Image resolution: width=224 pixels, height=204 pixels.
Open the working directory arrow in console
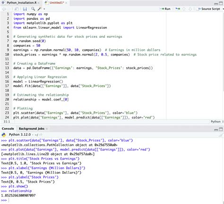41,135
